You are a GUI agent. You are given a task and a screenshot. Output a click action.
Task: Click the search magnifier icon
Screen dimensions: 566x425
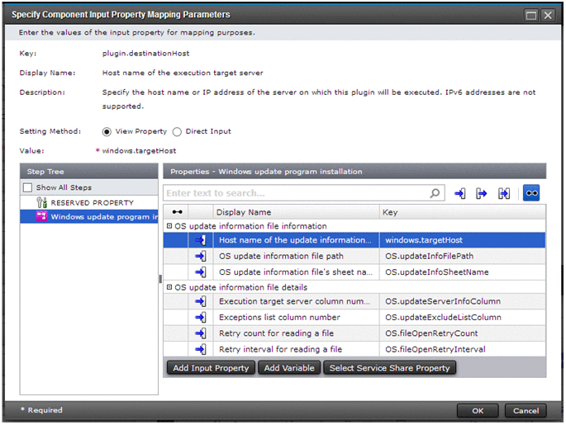pos(435,193)
